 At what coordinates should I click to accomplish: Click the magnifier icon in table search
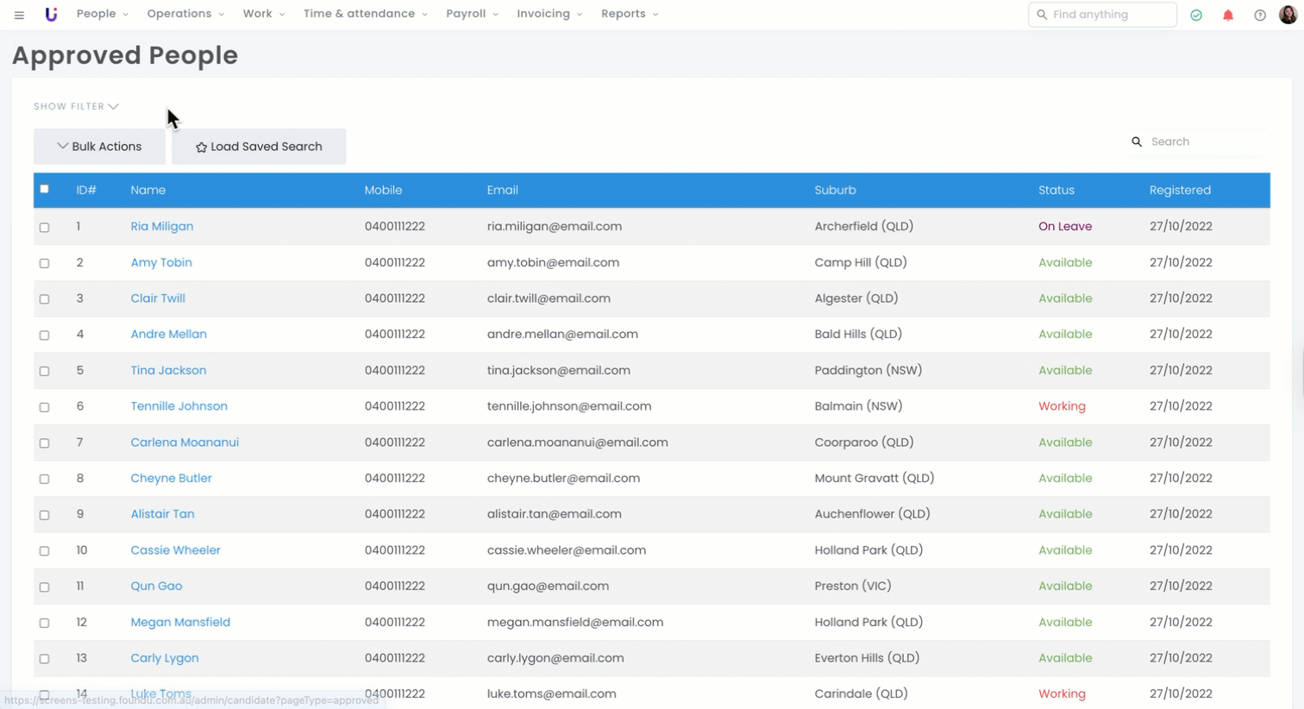point(1137,142)
